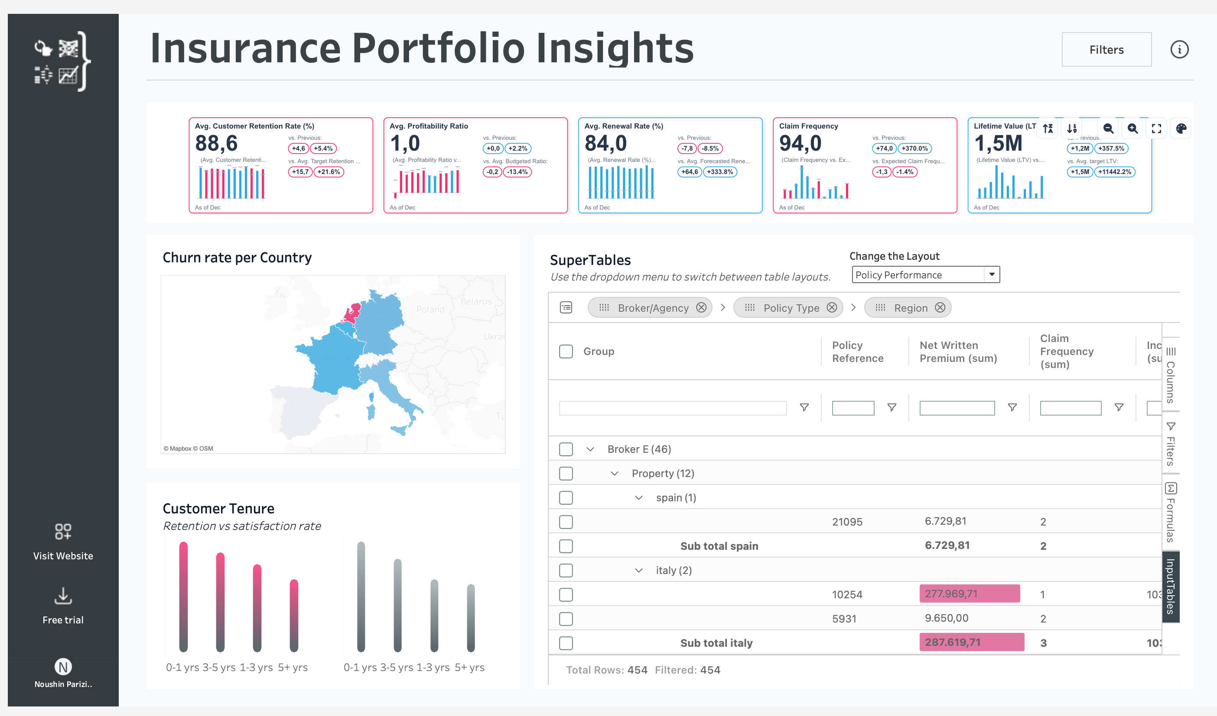Collapse the Property (12) group chevron
Viewport: 1217px width, 716px height.
[x=614, y=473]
